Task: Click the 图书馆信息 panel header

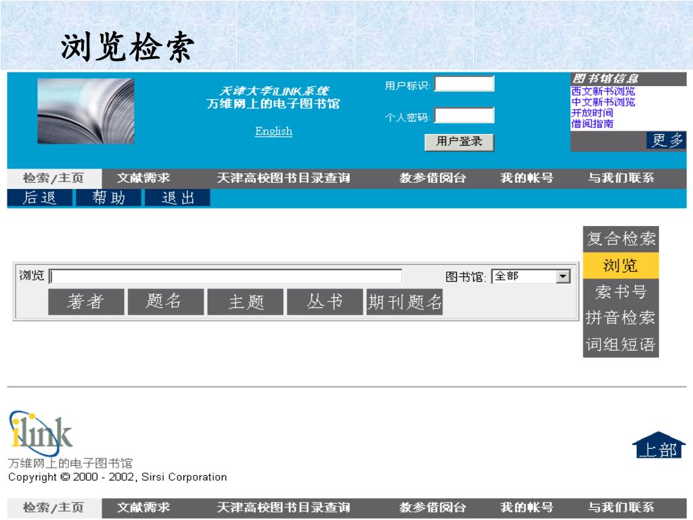Action: coord(629,79)
